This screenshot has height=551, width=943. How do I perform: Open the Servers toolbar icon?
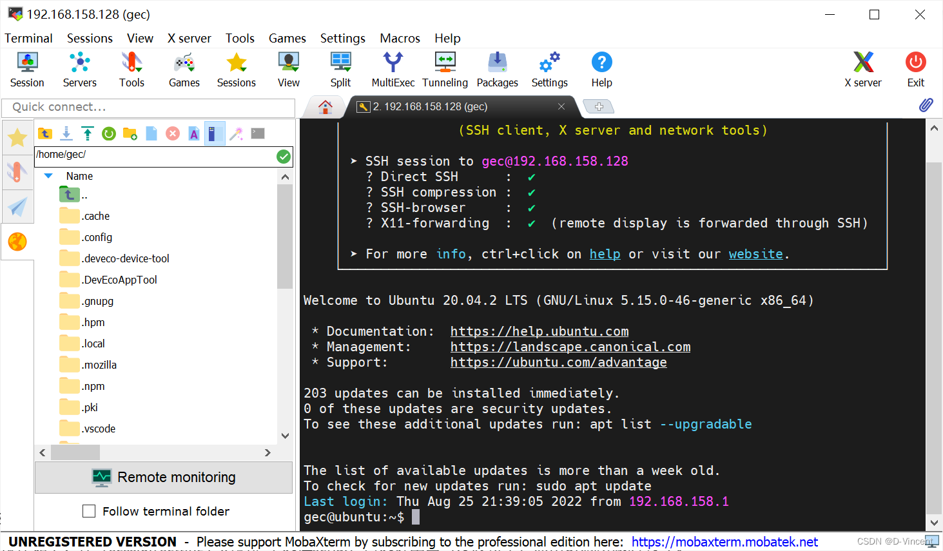(80, 70)
